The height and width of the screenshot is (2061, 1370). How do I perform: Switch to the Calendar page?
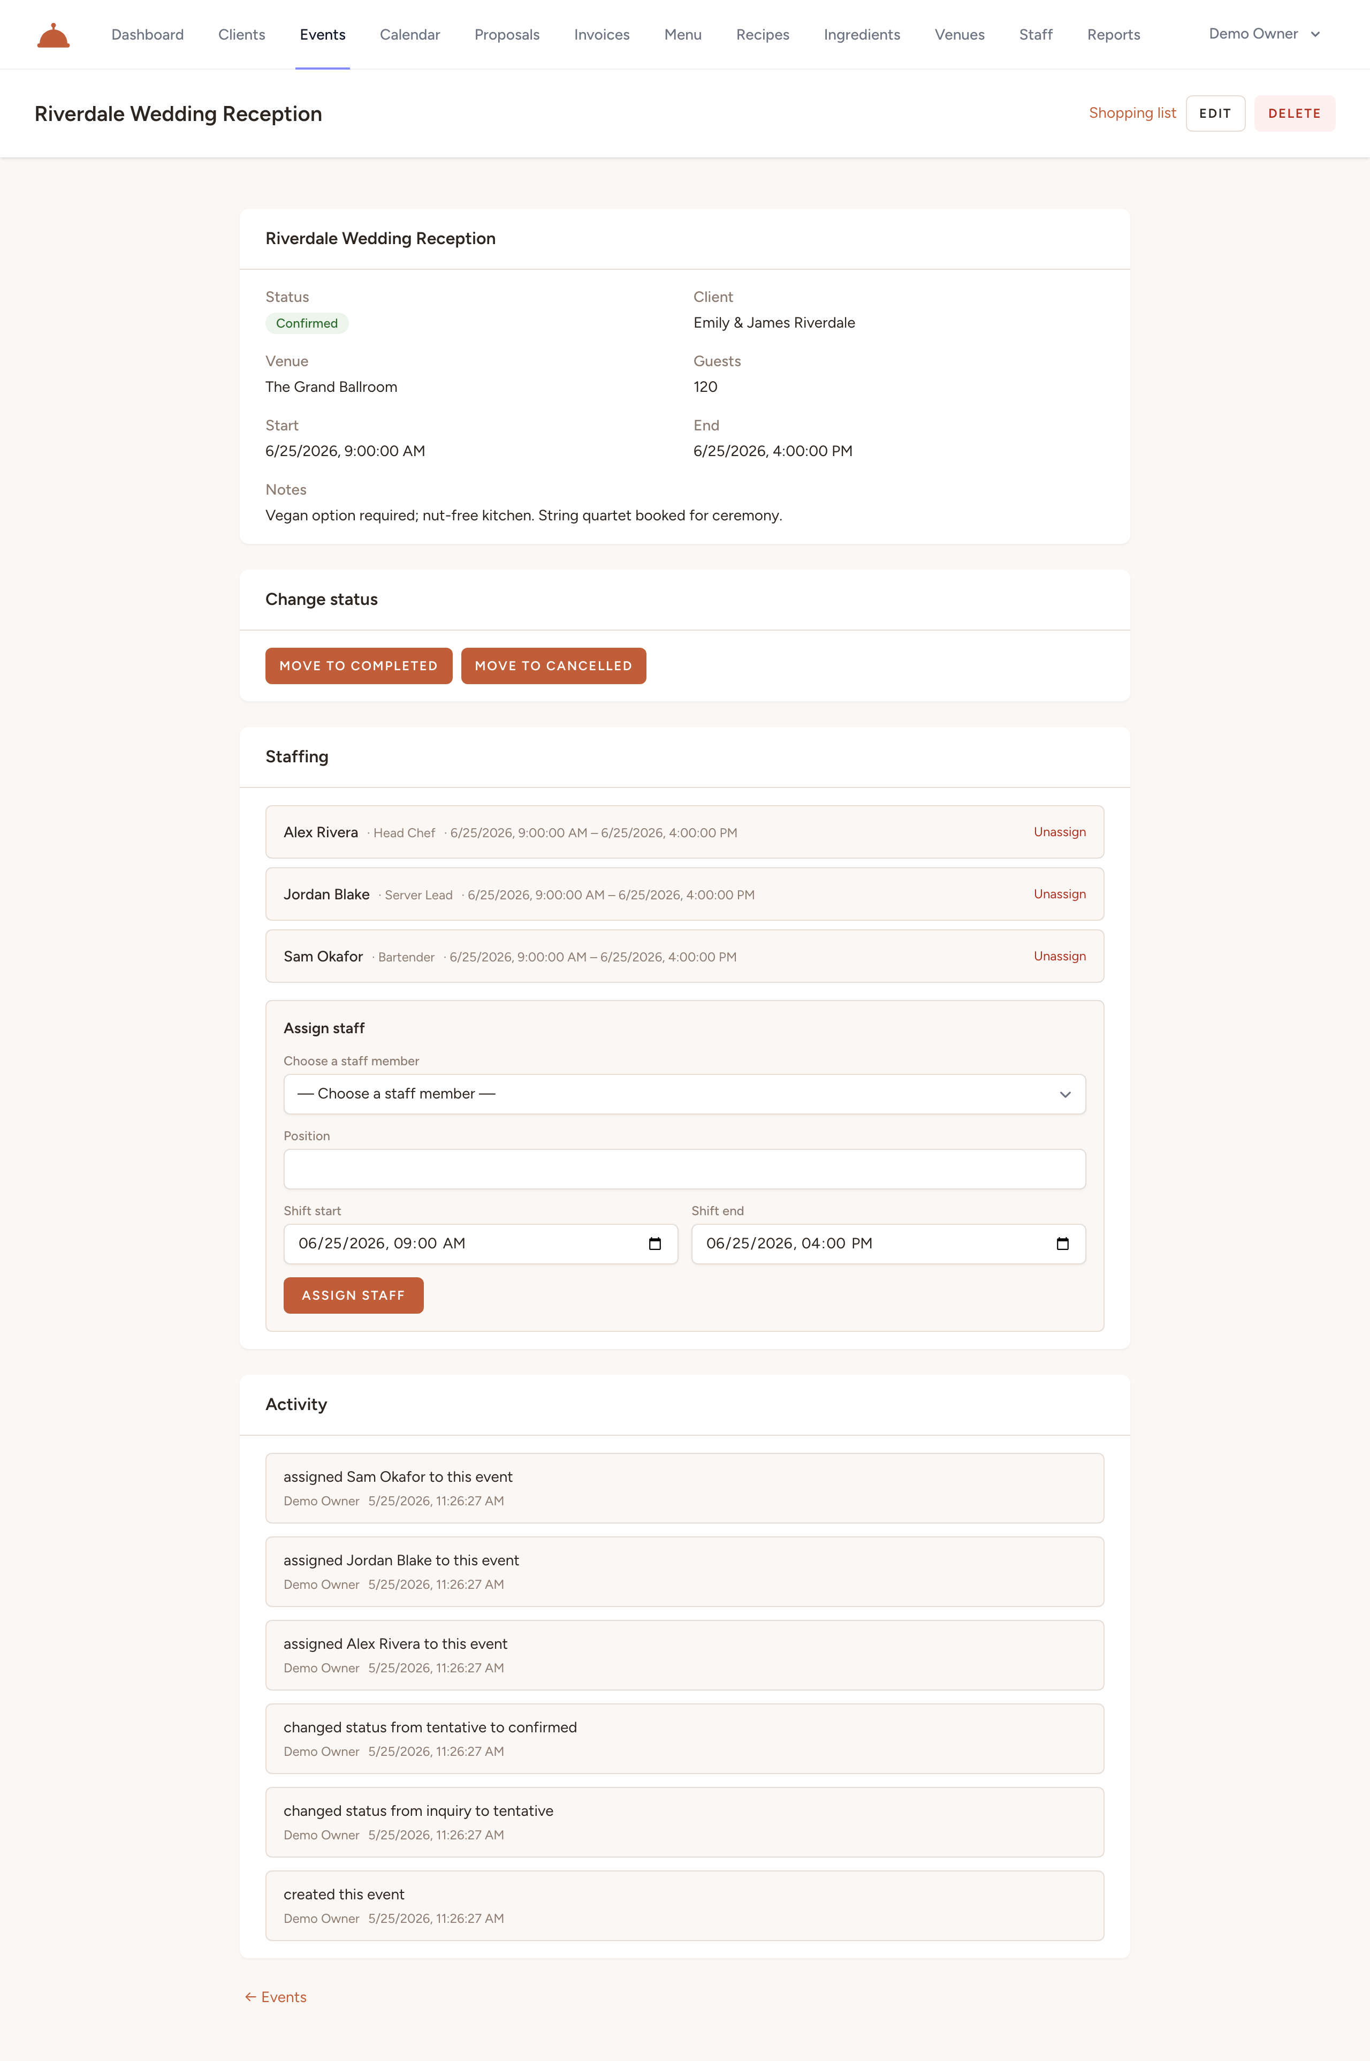(x=410, y=35)
